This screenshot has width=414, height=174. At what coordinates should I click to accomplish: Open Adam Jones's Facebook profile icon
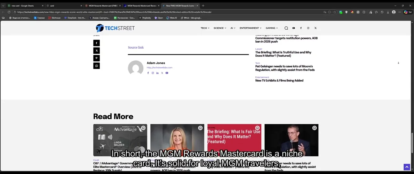(x=148, y=73)
